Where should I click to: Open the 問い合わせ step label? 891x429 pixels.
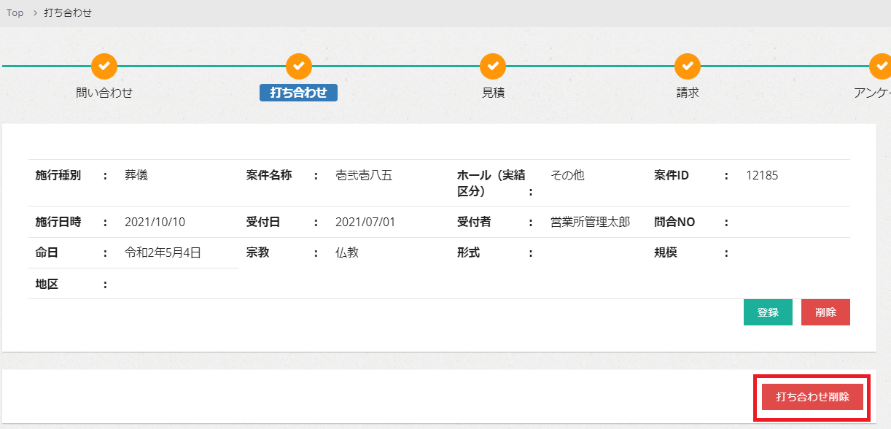104,93
